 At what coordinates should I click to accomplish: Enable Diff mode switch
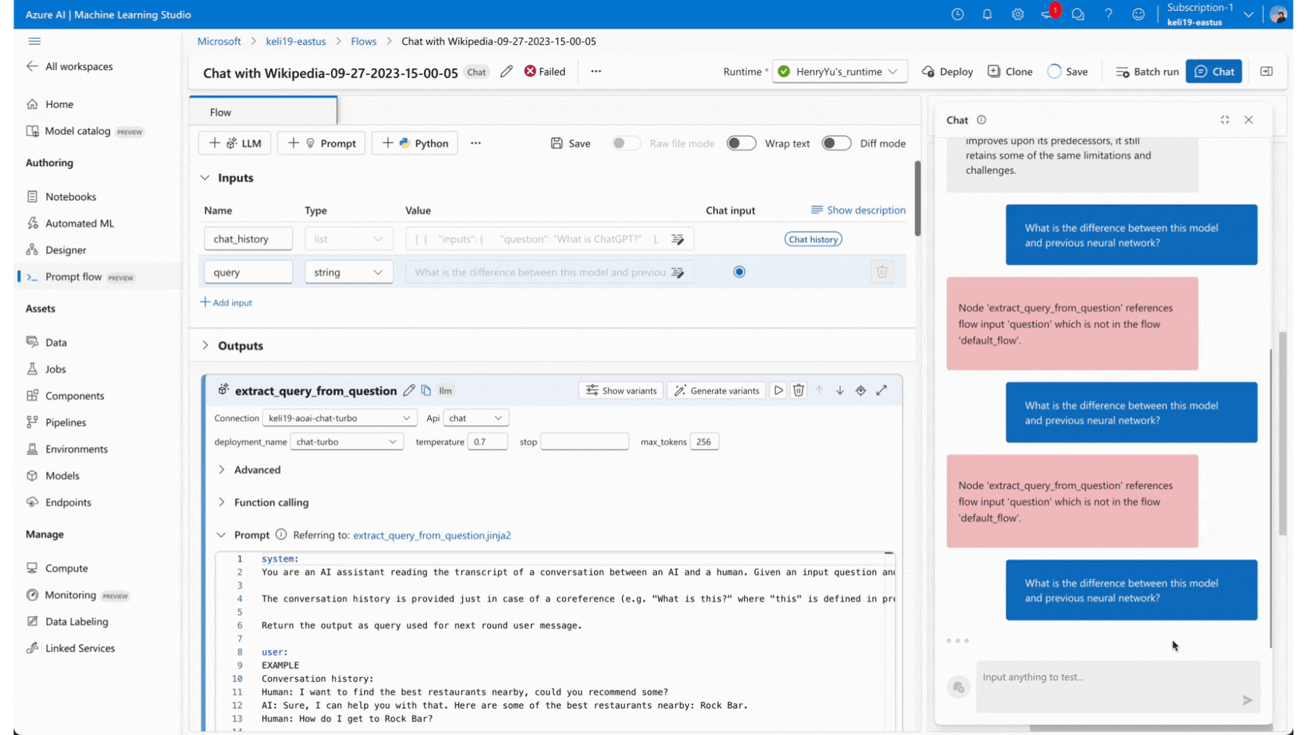point(836,143)
